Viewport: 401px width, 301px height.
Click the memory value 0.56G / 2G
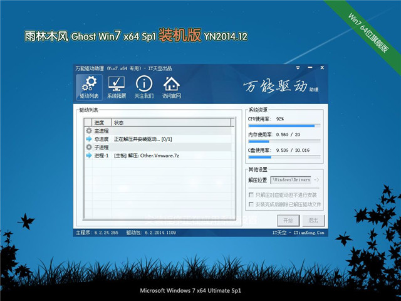288,135
